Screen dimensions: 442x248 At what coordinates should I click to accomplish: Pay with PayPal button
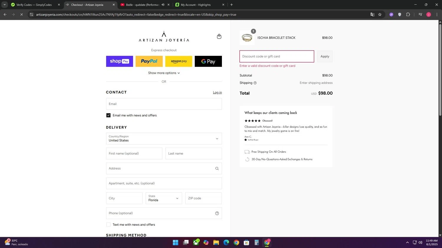pyautogui.click(x=149, y=61)
